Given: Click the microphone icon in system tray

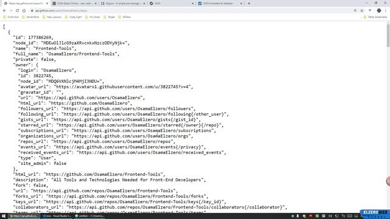Looking at the screenshot, I should [x=298, y=216].
